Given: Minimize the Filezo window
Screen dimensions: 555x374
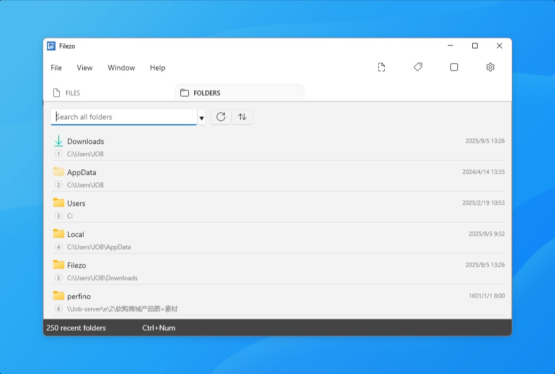Looking at the screenshot, I should tap(450, 46).
